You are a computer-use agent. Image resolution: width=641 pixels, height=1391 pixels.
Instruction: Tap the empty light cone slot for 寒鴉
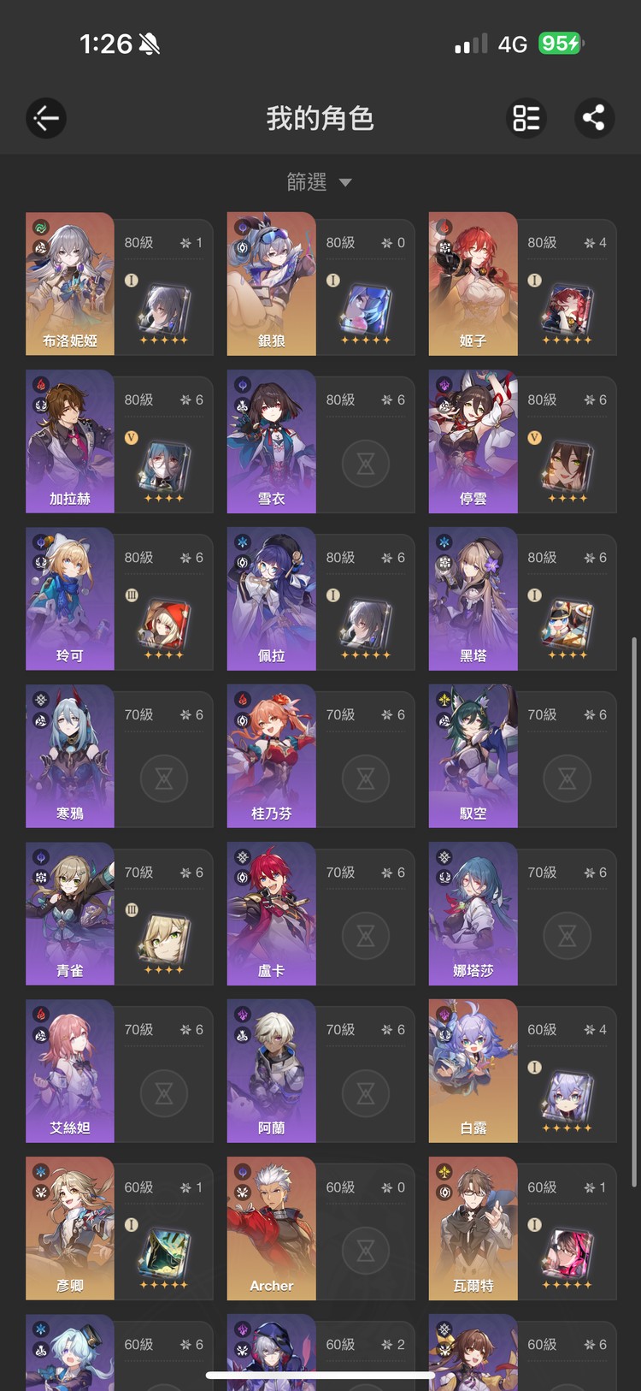pos(164,778)
